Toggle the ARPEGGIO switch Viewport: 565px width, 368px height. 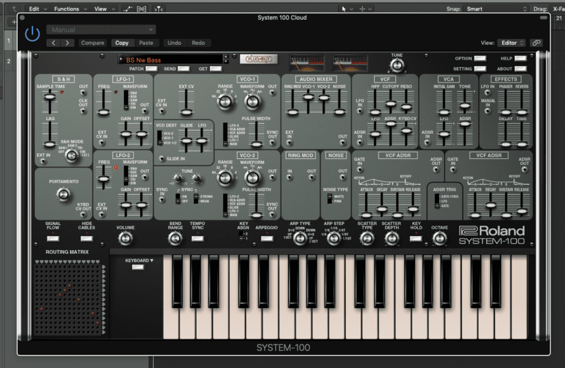click(267, 238)
